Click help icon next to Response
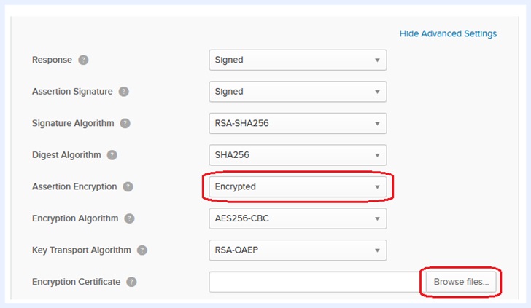Image resolution: width=531 pixels, height=308 pixels. click(84, 60)
